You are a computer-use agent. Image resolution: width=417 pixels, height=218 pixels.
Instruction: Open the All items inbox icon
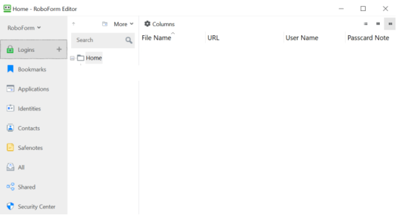(11, 167)
